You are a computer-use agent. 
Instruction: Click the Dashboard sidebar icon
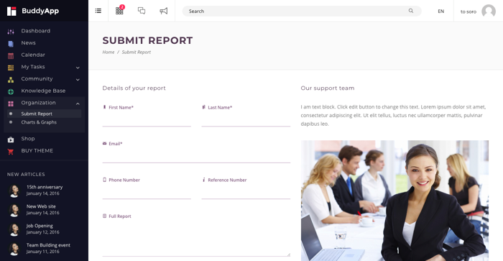click(x=11, y=32)
